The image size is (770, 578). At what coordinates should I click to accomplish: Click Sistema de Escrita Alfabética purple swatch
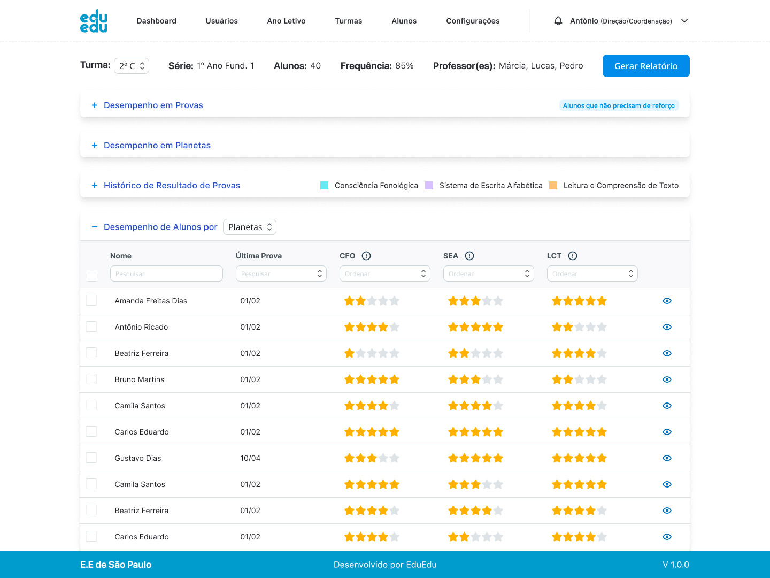click(429, 186)
